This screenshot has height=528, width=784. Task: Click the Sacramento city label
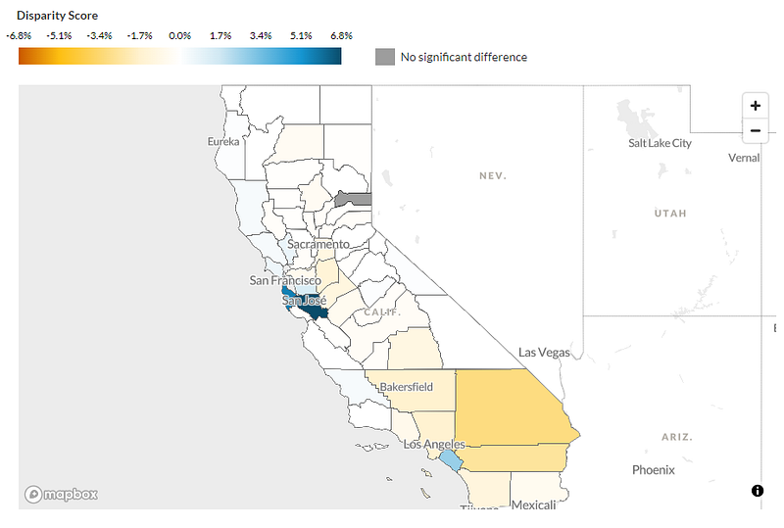pyautogui.click(x=318, y=244)
